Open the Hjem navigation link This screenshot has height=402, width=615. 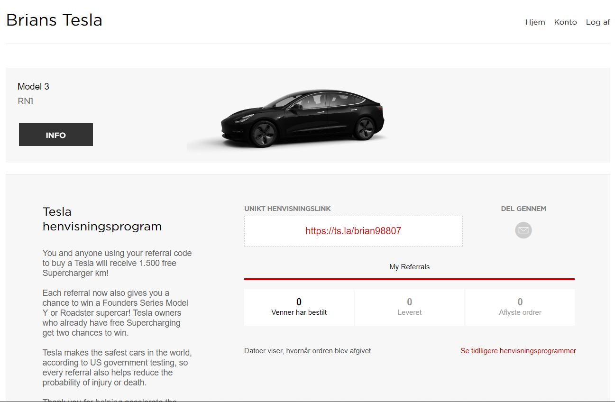(x=535, y=22)
